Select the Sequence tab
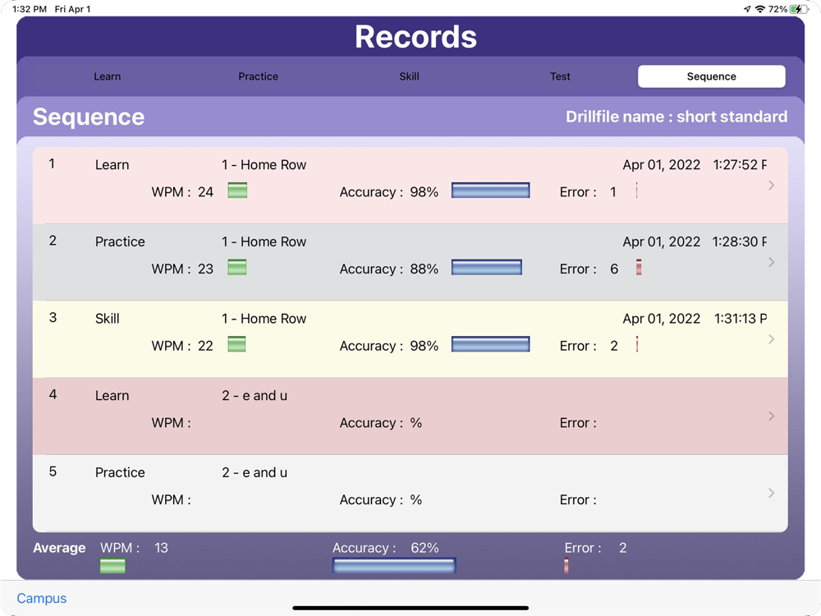The width and height of the screenshot is (821, 616). [x=711, y=76]
